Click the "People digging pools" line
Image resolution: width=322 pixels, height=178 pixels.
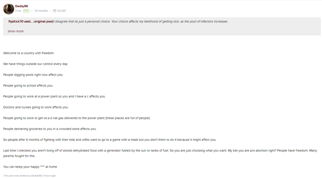click(33, 75)
